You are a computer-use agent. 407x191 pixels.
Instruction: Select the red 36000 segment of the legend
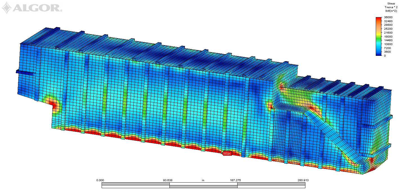[x=378, y=19]
